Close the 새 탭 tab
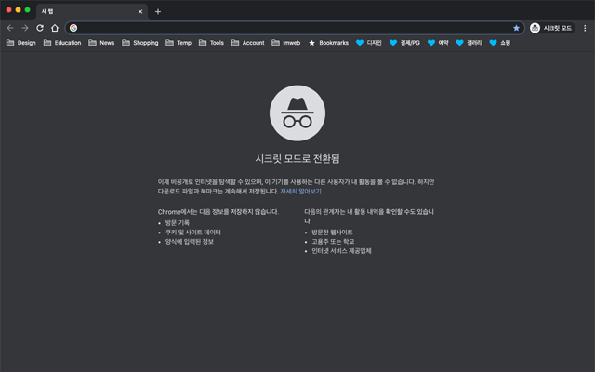Viewport: 595px width, 372px height. [140, 12]
